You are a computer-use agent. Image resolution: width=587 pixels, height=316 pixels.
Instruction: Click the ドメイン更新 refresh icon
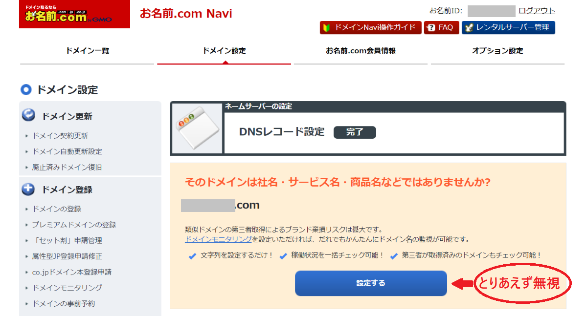pyautogui.click(x=29, y=115)
